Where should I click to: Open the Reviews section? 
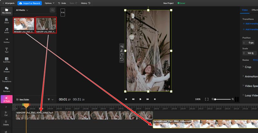tap(6, 89)
